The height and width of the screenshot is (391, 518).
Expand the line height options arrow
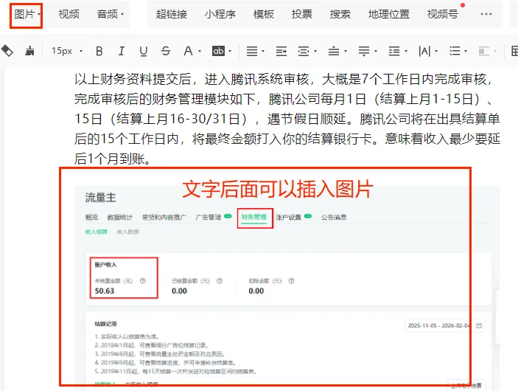pos(406,52)
